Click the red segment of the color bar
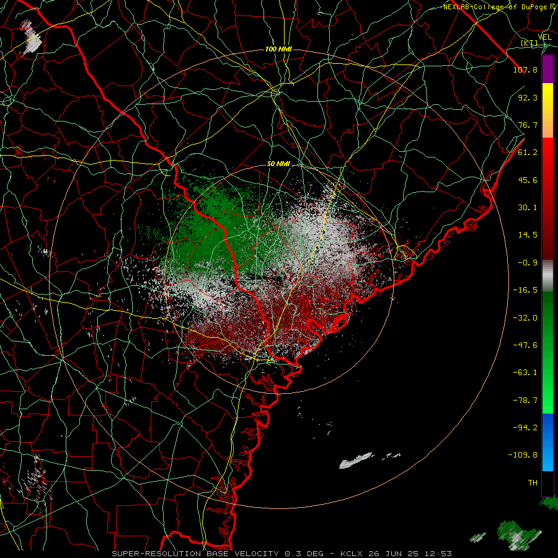This screenshot has width=558, height=558. 547,198
